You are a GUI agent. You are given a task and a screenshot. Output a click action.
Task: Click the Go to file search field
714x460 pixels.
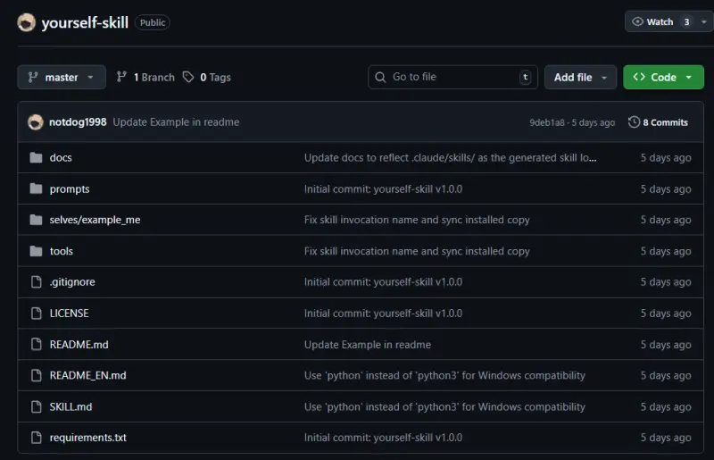point(451,78)
